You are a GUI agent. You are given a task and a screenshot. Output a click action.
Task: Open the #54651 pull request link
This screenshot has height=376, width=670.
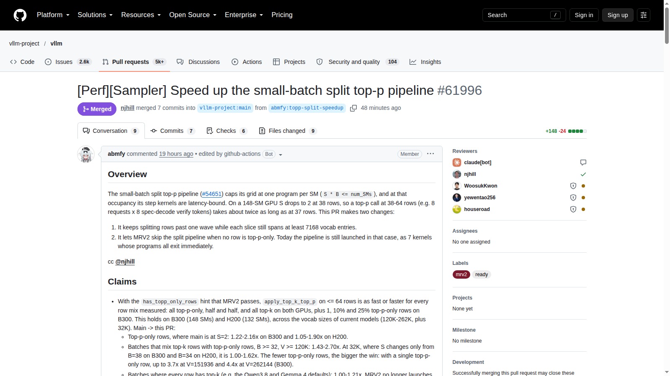212,194
